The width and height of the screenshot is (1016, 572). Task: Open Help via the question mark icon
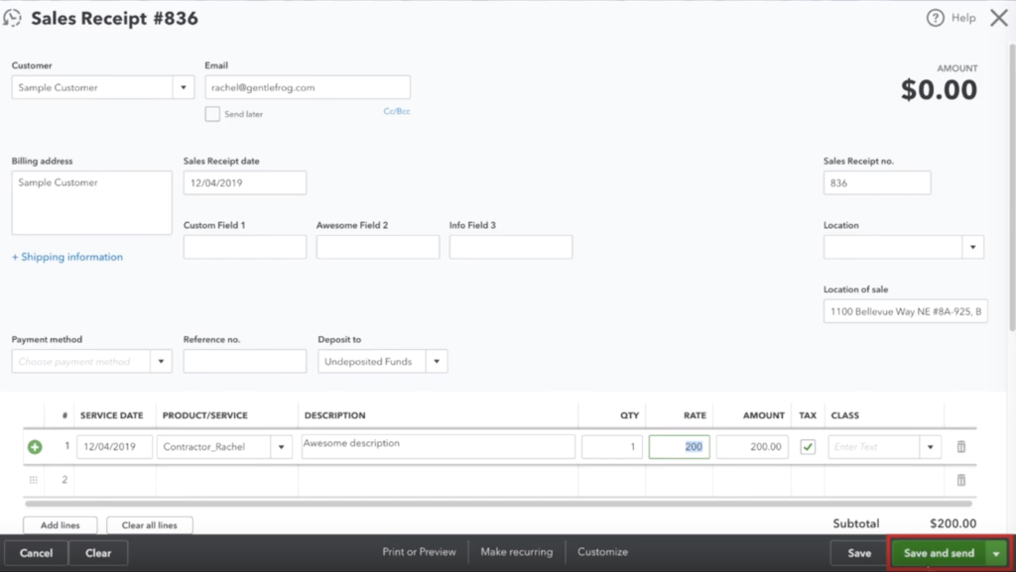(x=935, y=18)
